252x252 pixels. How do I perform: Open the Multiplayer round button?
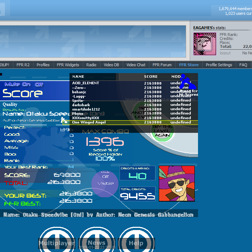[57, 240]
